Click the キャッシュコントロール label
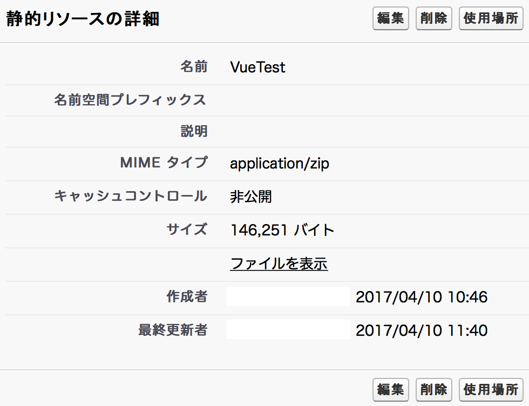529x406 pixels. [131, 196]
